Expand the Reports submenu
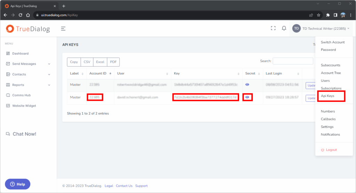Screen dimensions: 356x193 [x=49, y=85]
